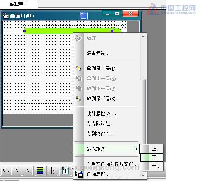Choose 多重复制... from context menu
Viewport: 199px width, 181px height.
(107, 53)
